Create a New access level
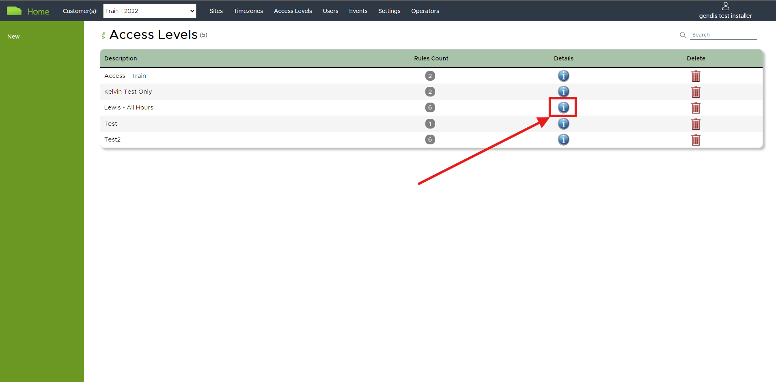 pyautogui.click(x=13, y=36)
